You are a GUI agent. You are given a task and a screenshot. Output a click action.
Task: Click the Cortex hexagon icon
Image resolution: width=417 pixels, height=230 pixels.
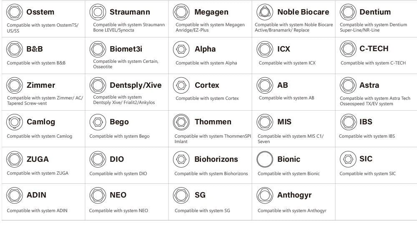[181, 85]
